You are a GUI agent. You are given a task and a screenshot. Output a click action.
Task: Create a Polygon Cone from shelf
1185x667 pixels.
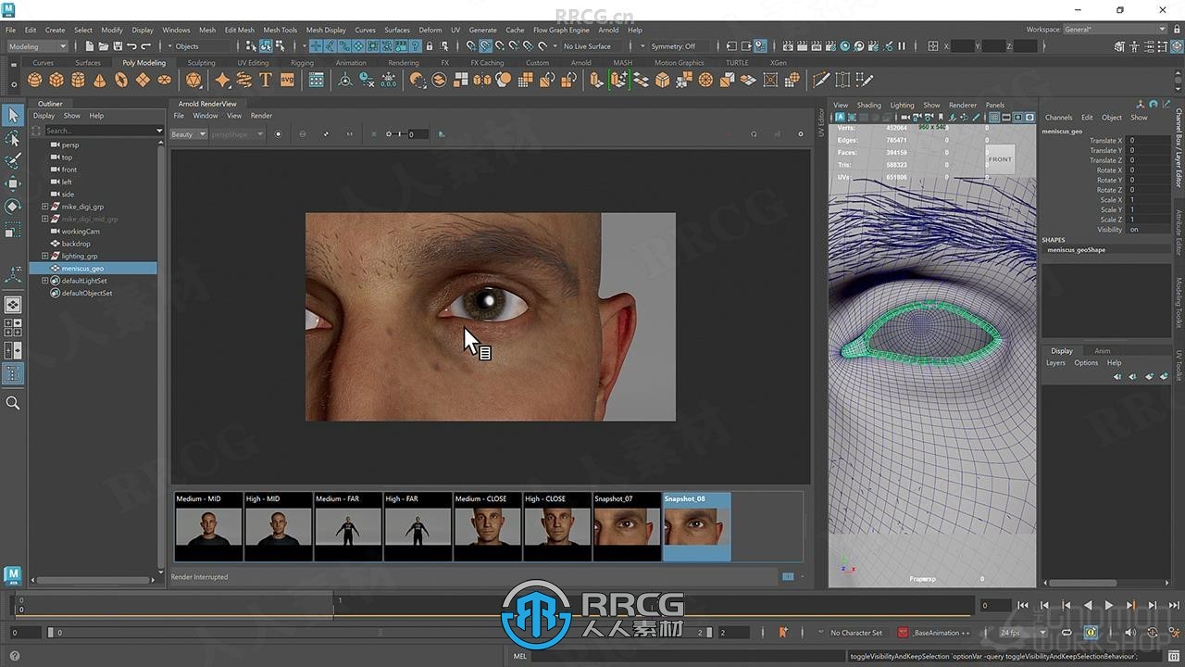click(100, 81)
